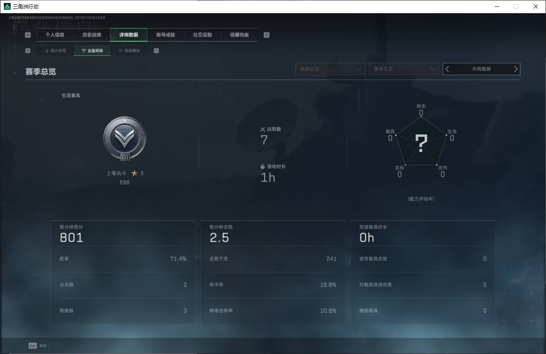Click the right arrow beside 对局数据
The height and width of the screenshot is (354, 546).
tap(516, 69)
